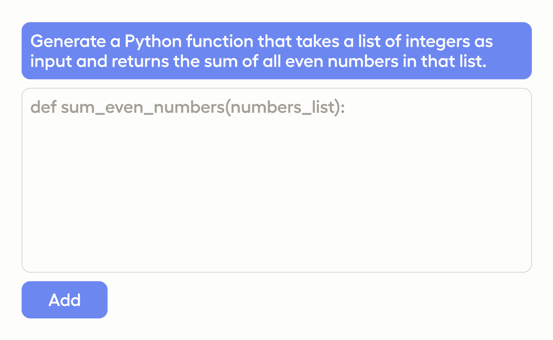The height and width of the screenshot is (340, 553).
Task: Click the Add button
Action: tap(64, 300)
